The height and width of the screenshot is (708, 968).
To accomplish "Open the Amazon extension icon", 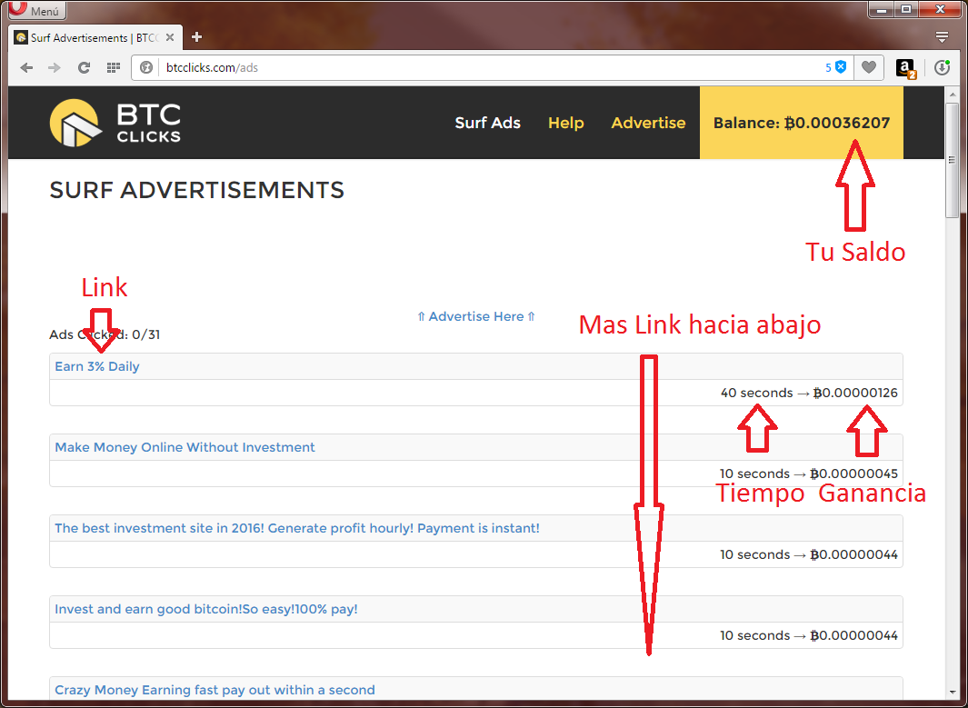I will (x=905, y=67).
